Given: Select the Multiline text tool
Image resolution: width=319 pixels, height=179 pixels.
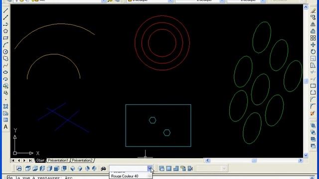Looking at the screenshot, I should coord(5,127).
